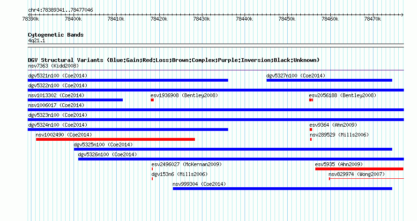
Task: Select the dgv5324n100 (Coe2014) gain bar
Action: 128,130
